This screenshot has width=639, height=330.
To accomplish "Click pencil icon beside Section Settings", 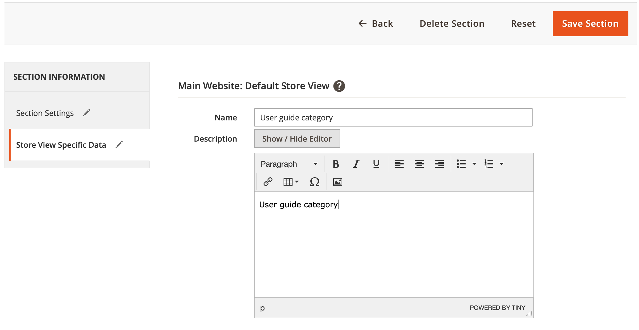I will pos(87,113).
